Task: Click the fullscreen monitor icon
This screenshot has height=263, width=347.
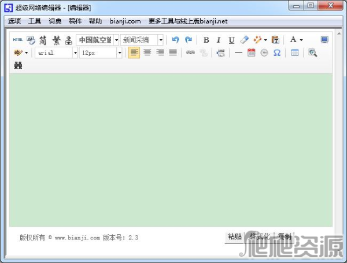Action: coord(324,40)
